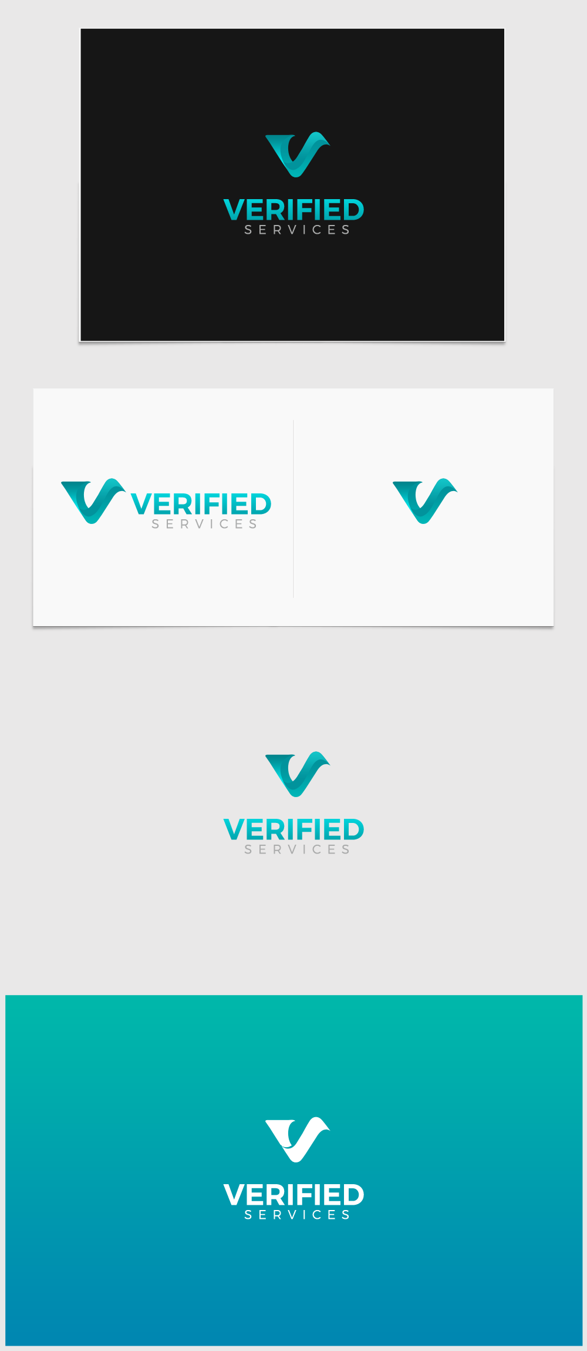Click the V checkmark icon on black card
Image resolution: width=587 pixels, height=1351 pixels.
click(297, 154)
